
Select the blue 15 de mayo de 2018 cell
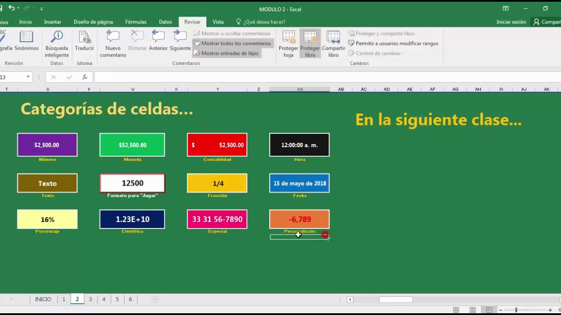(299, 183)
